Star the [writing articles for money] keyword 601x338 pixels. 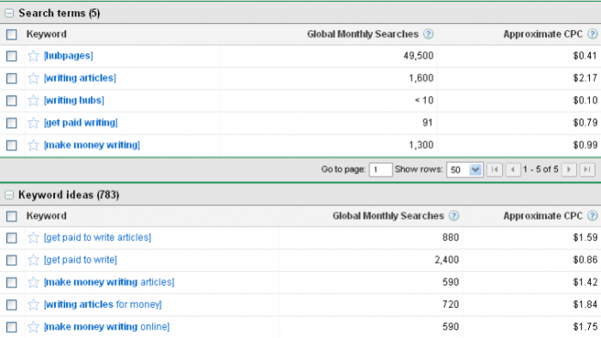click(33, 305)
